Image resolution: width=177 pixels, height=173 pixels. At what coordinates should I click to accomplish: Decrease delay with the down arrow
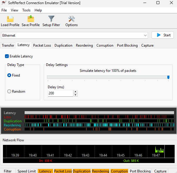[x=76, y=95]
